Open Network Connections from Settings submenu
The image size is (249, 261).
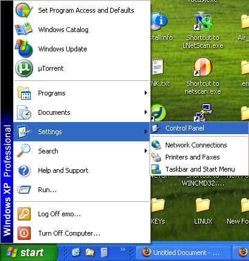(199, 145)
